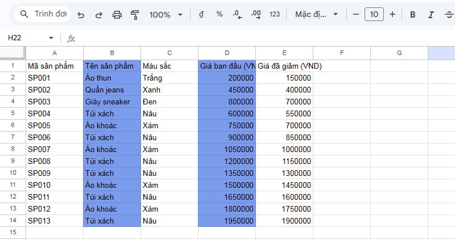
Task: Activate the paint format tool
Action: pos(135,15)
